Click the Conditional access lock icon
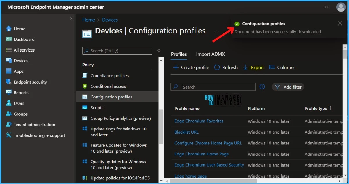The width and height of the screenshot is (349, 184). pos(85,86)
